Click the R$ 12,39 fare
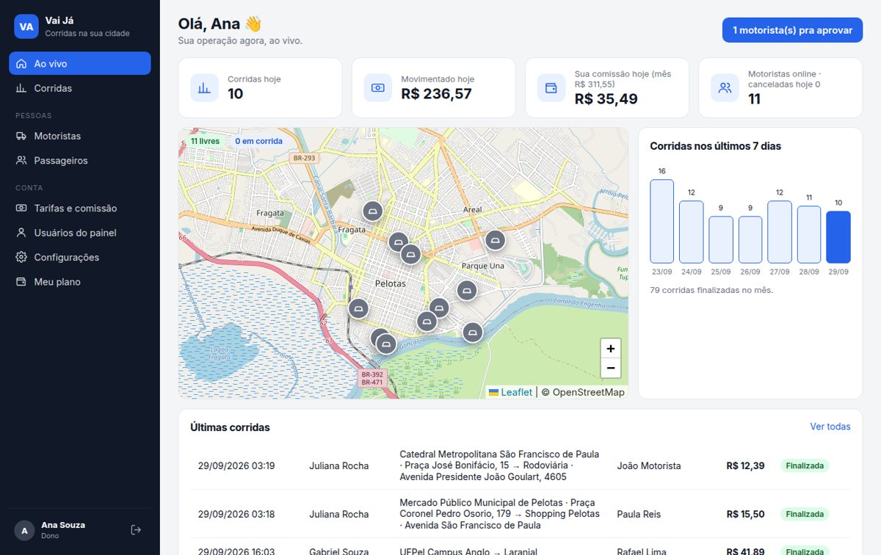Screen dimensions: 881x555 point(745,465)
